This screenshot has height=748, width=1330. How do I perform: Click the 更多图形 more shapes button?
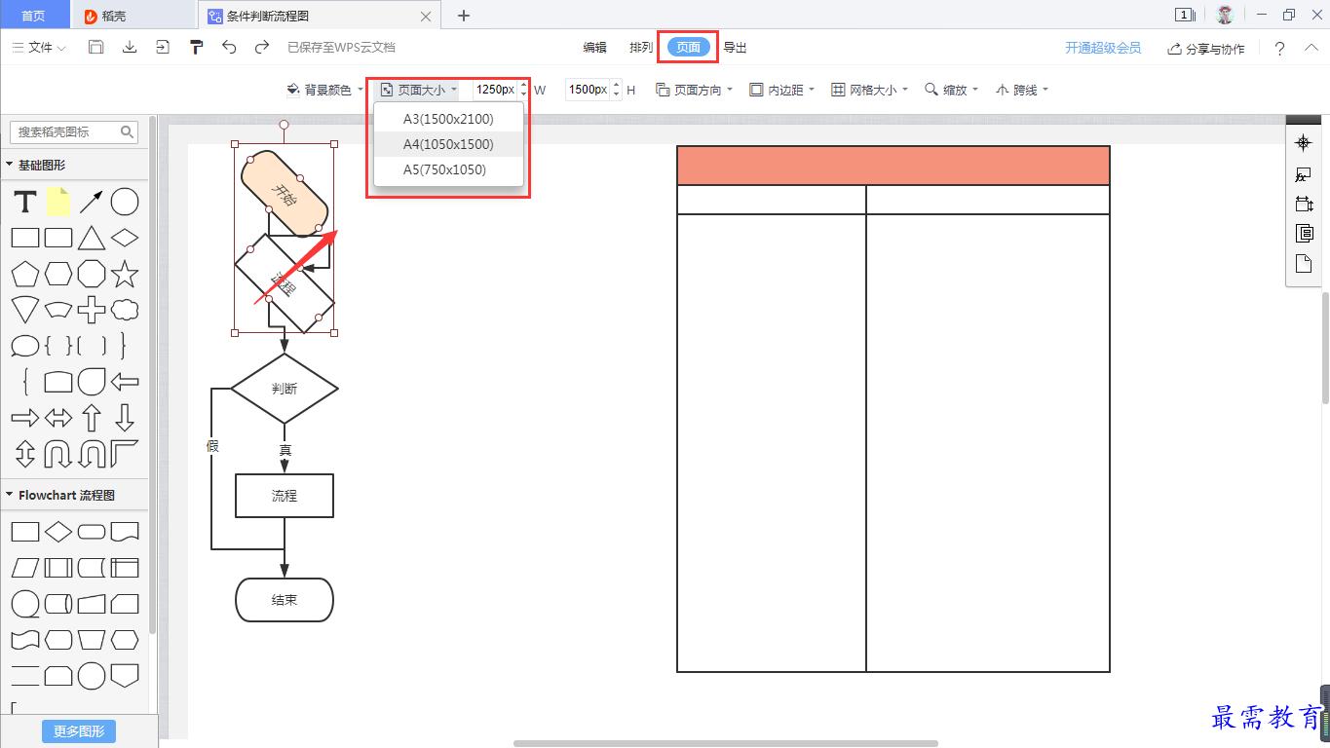point(79,731)
